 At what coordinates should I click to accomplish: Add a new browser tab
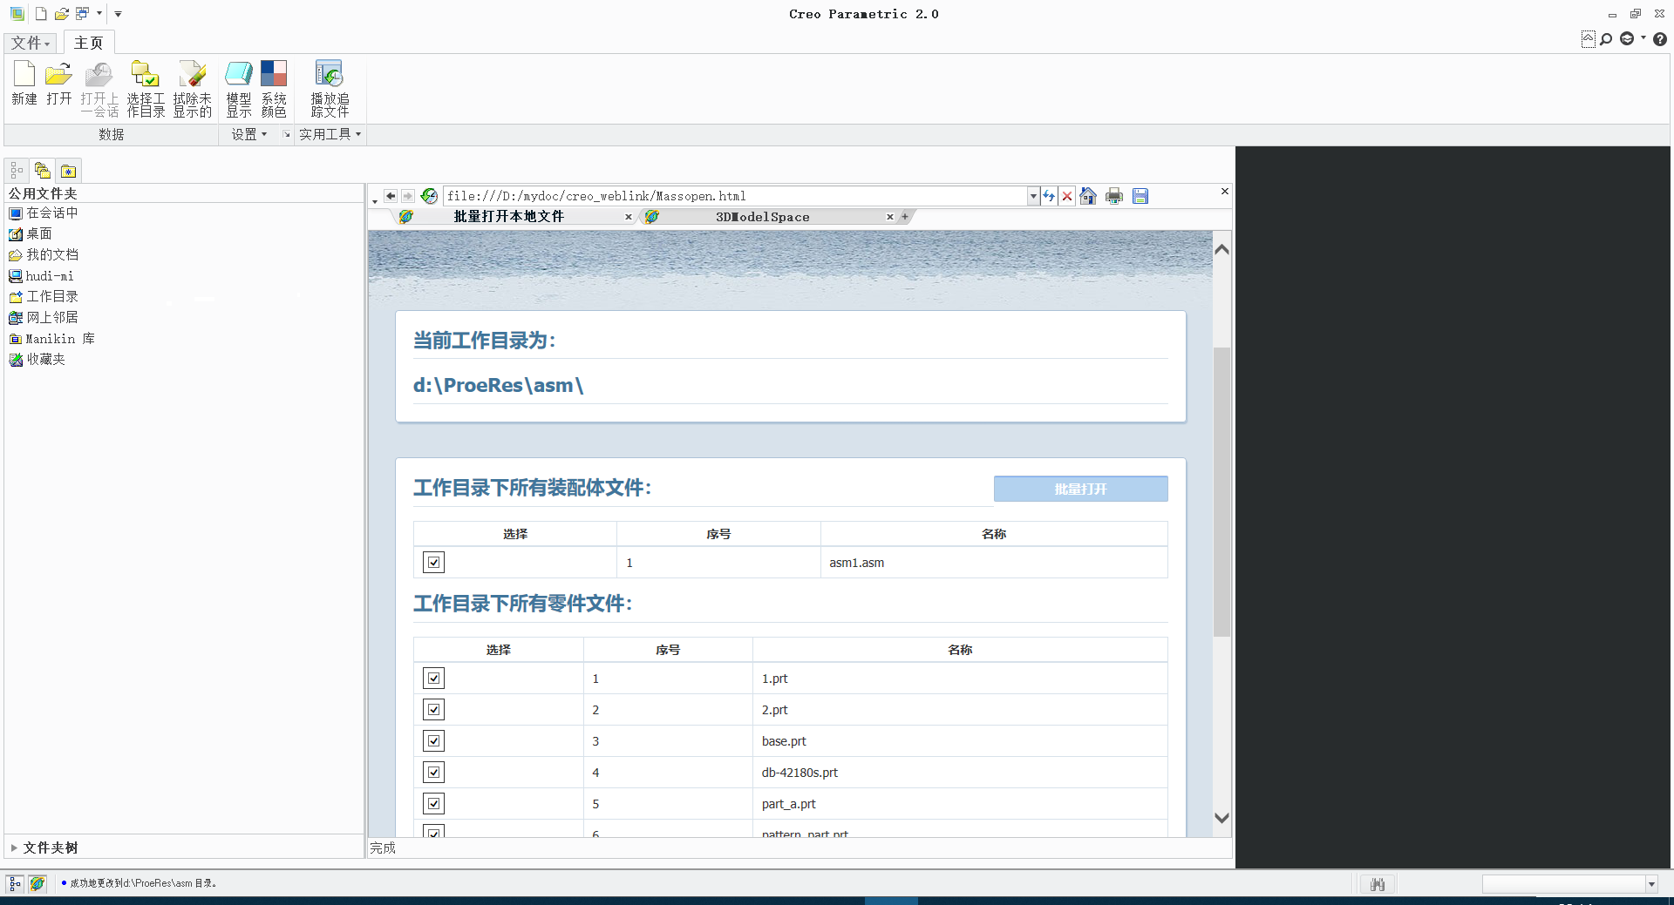coord(905,217)
